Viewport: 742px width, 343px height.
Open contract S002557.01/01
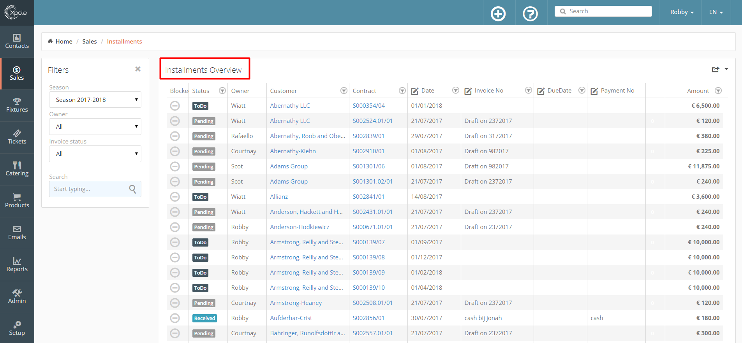372,333
